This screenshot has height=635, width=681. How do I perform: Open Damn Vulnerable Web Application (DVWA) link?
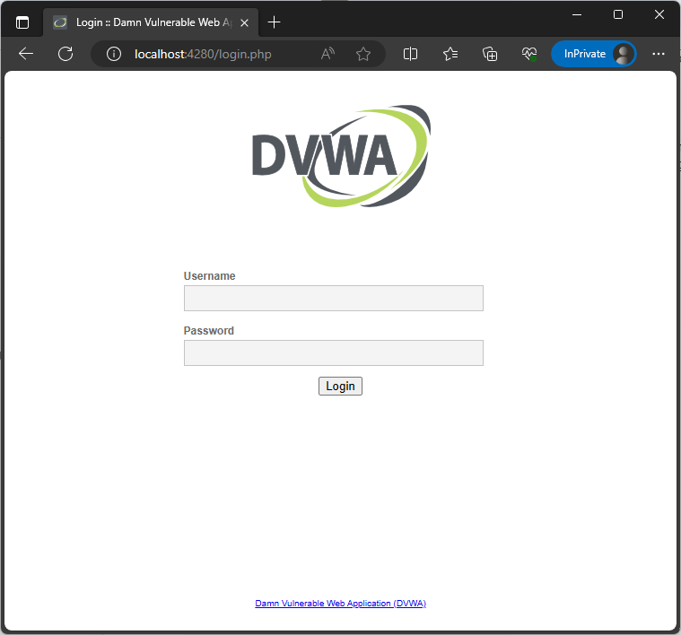[x=341, y=604]
